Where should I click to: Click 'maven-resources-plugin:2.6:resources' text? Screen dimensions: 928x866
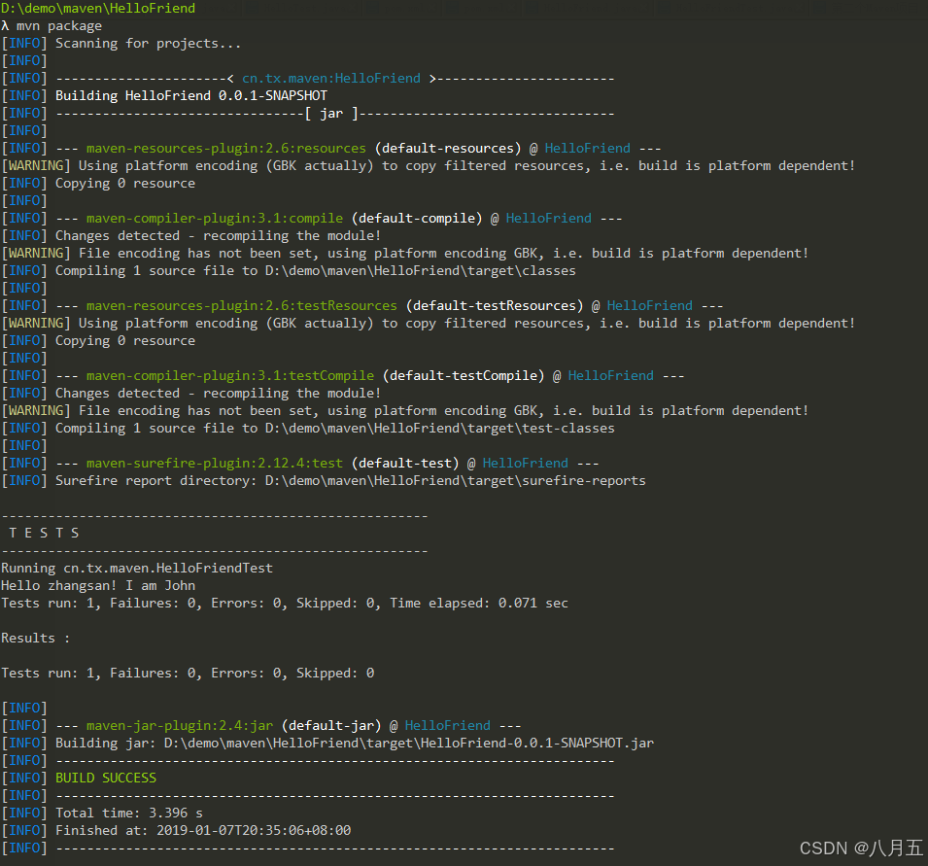point(226,148)
